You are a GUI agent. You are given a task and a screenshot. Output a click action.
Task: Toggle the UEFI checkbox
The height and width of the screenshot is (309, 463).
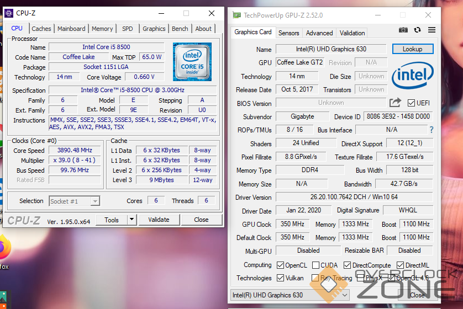coord(411,103)
